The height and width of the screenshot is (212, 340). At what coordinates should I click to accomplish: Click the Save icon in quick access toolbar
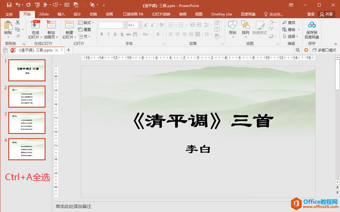click(x=9, y=5)
